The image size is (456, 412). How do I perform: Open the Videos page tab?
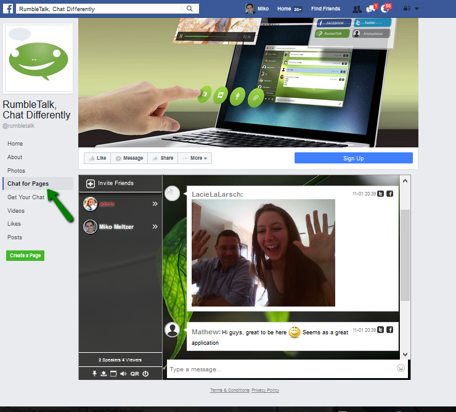coord(15,210)
